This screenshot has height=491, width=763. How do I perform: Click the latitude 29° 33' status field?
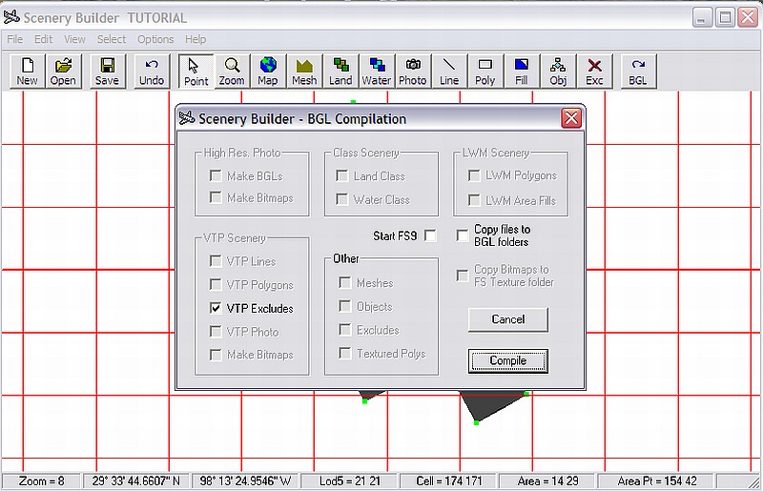(x=136, y=481)
